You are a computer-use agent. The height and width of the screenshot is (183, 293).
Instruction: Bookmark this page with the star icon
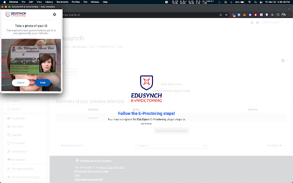226,15
